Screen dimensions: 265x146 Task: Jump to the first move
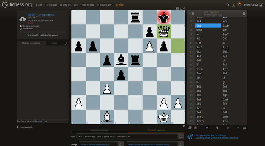point(207,128)
